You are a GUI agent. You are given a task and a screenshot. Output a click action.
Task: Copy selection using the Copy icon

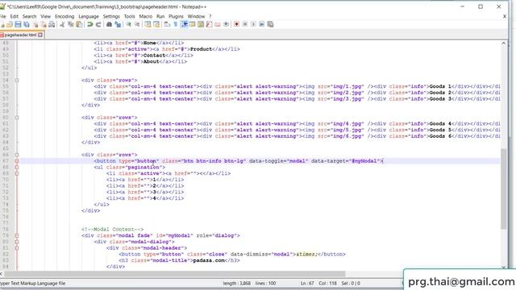(70, 24)
